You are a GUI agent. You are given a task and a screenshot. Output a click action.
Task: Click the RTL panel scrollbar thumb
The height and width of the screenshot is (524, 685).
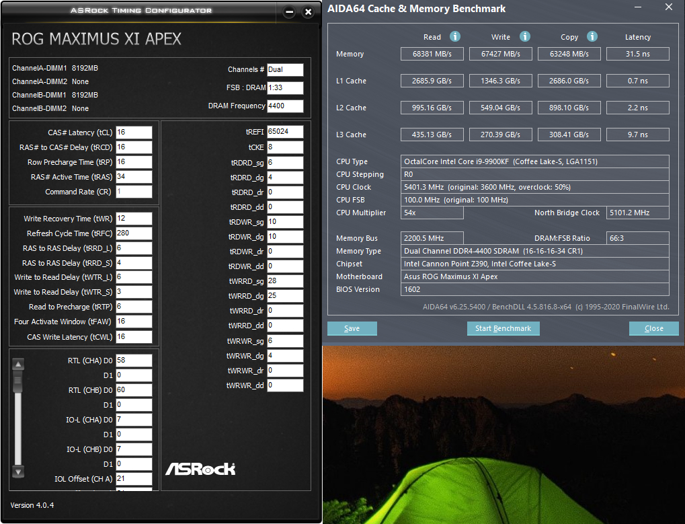(x=18, y=380)
